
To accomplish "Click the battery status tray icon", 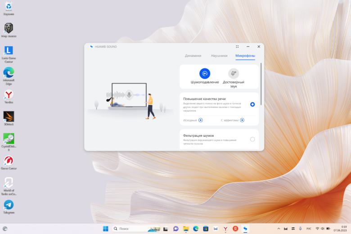I will point(328,229).
